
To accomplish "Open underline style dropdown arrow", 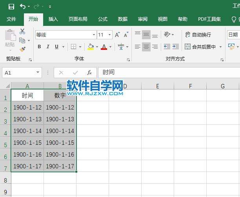I will (63, 47).
